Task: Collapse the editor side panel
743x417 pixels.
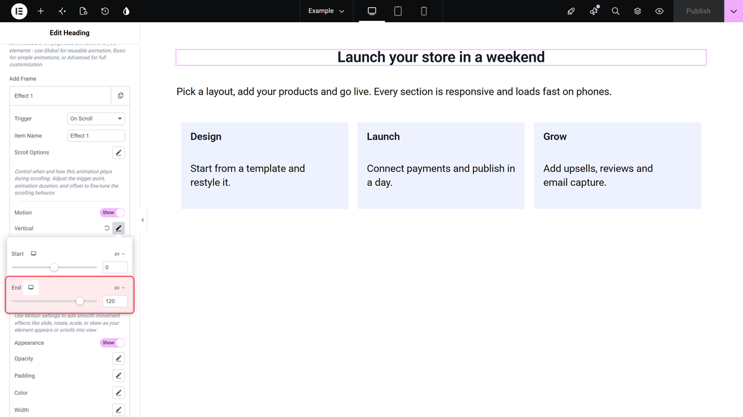Action: tap(143, 220)
